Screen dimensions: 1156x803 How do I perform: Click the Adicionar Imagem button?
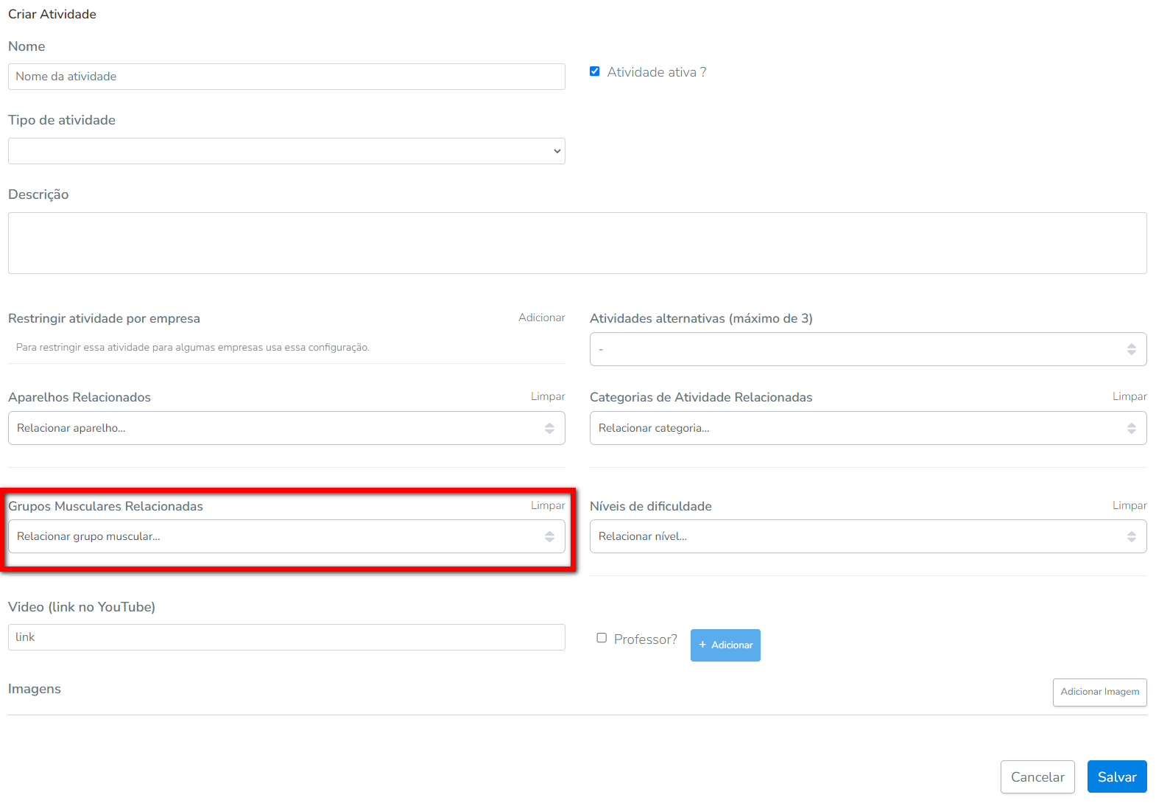point(1099,692)
